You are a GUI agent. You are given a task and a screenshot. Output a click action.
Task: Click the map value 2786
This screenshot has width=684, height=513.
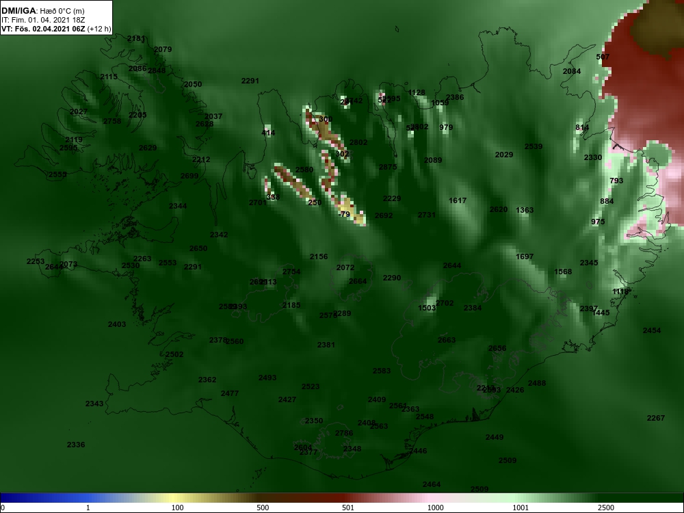tap(344, 433)
